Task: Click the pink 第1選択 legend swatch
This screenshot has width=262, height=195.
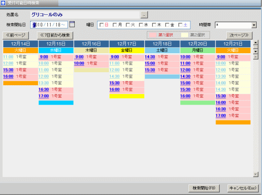Action: (x=152, y=35)
